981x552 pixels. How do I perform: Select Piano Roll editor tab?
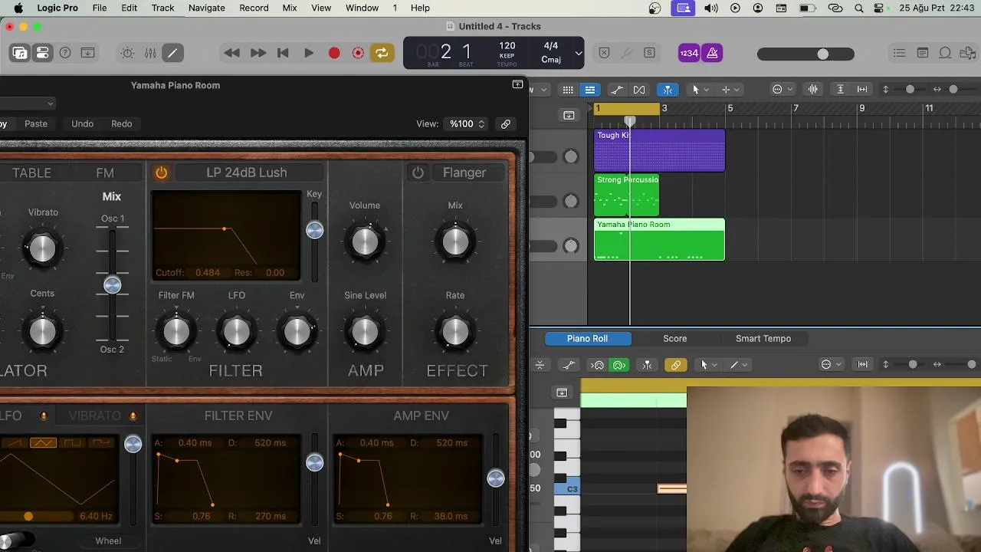(587, 338)
